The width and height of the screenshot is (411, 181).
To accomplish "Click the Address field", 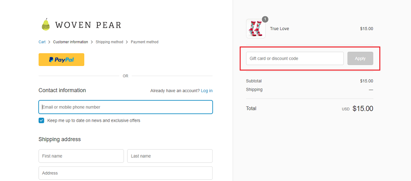I will [125, 173].
